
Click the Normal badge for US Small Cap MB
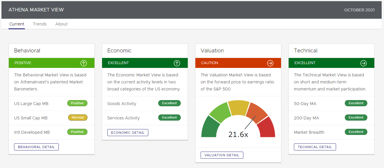[x=78, y=118]
